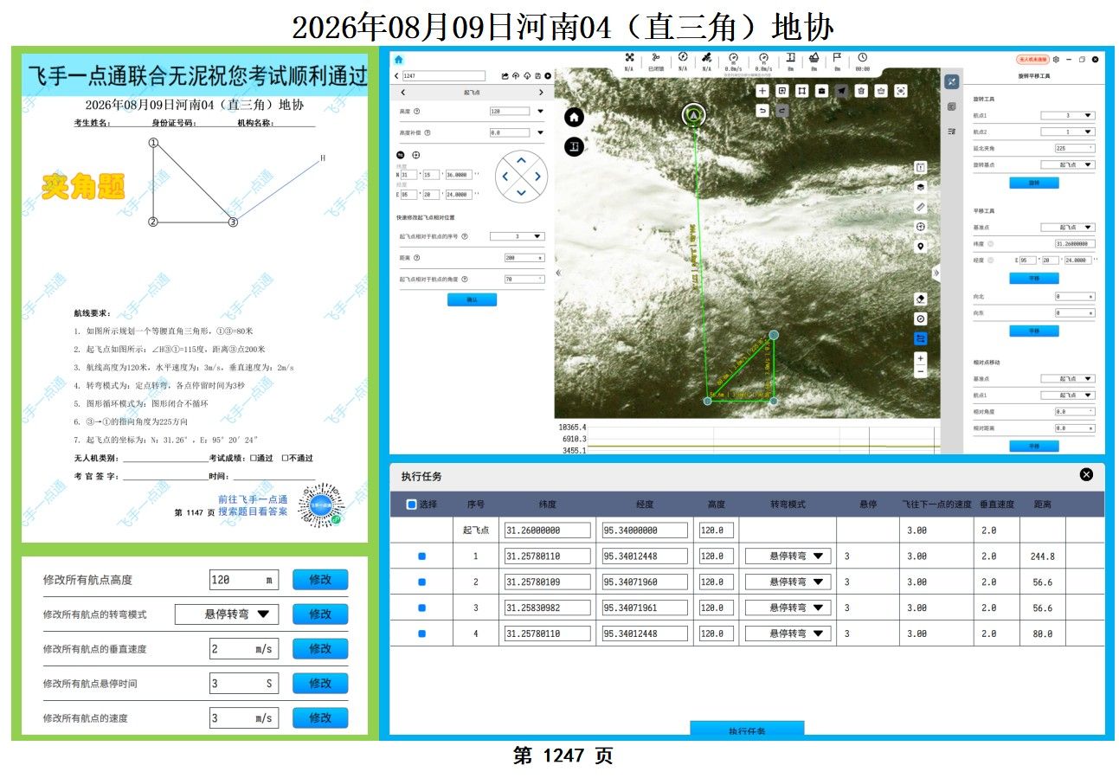The height and width of the screenshot is (778, 1119).
Task: Click the location pin icon on map
Action: (x=921, y=247)
